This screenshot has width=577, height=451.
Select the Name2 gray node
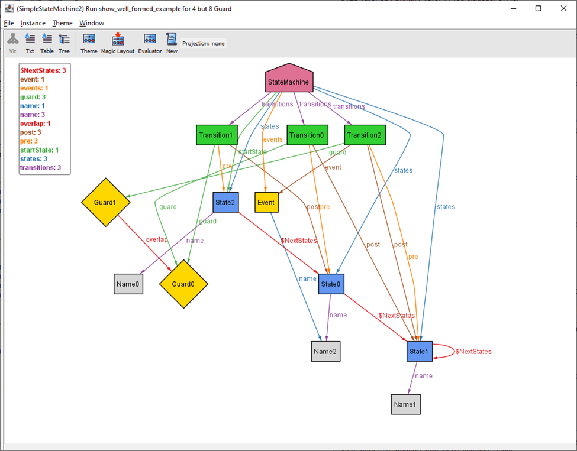325,351
